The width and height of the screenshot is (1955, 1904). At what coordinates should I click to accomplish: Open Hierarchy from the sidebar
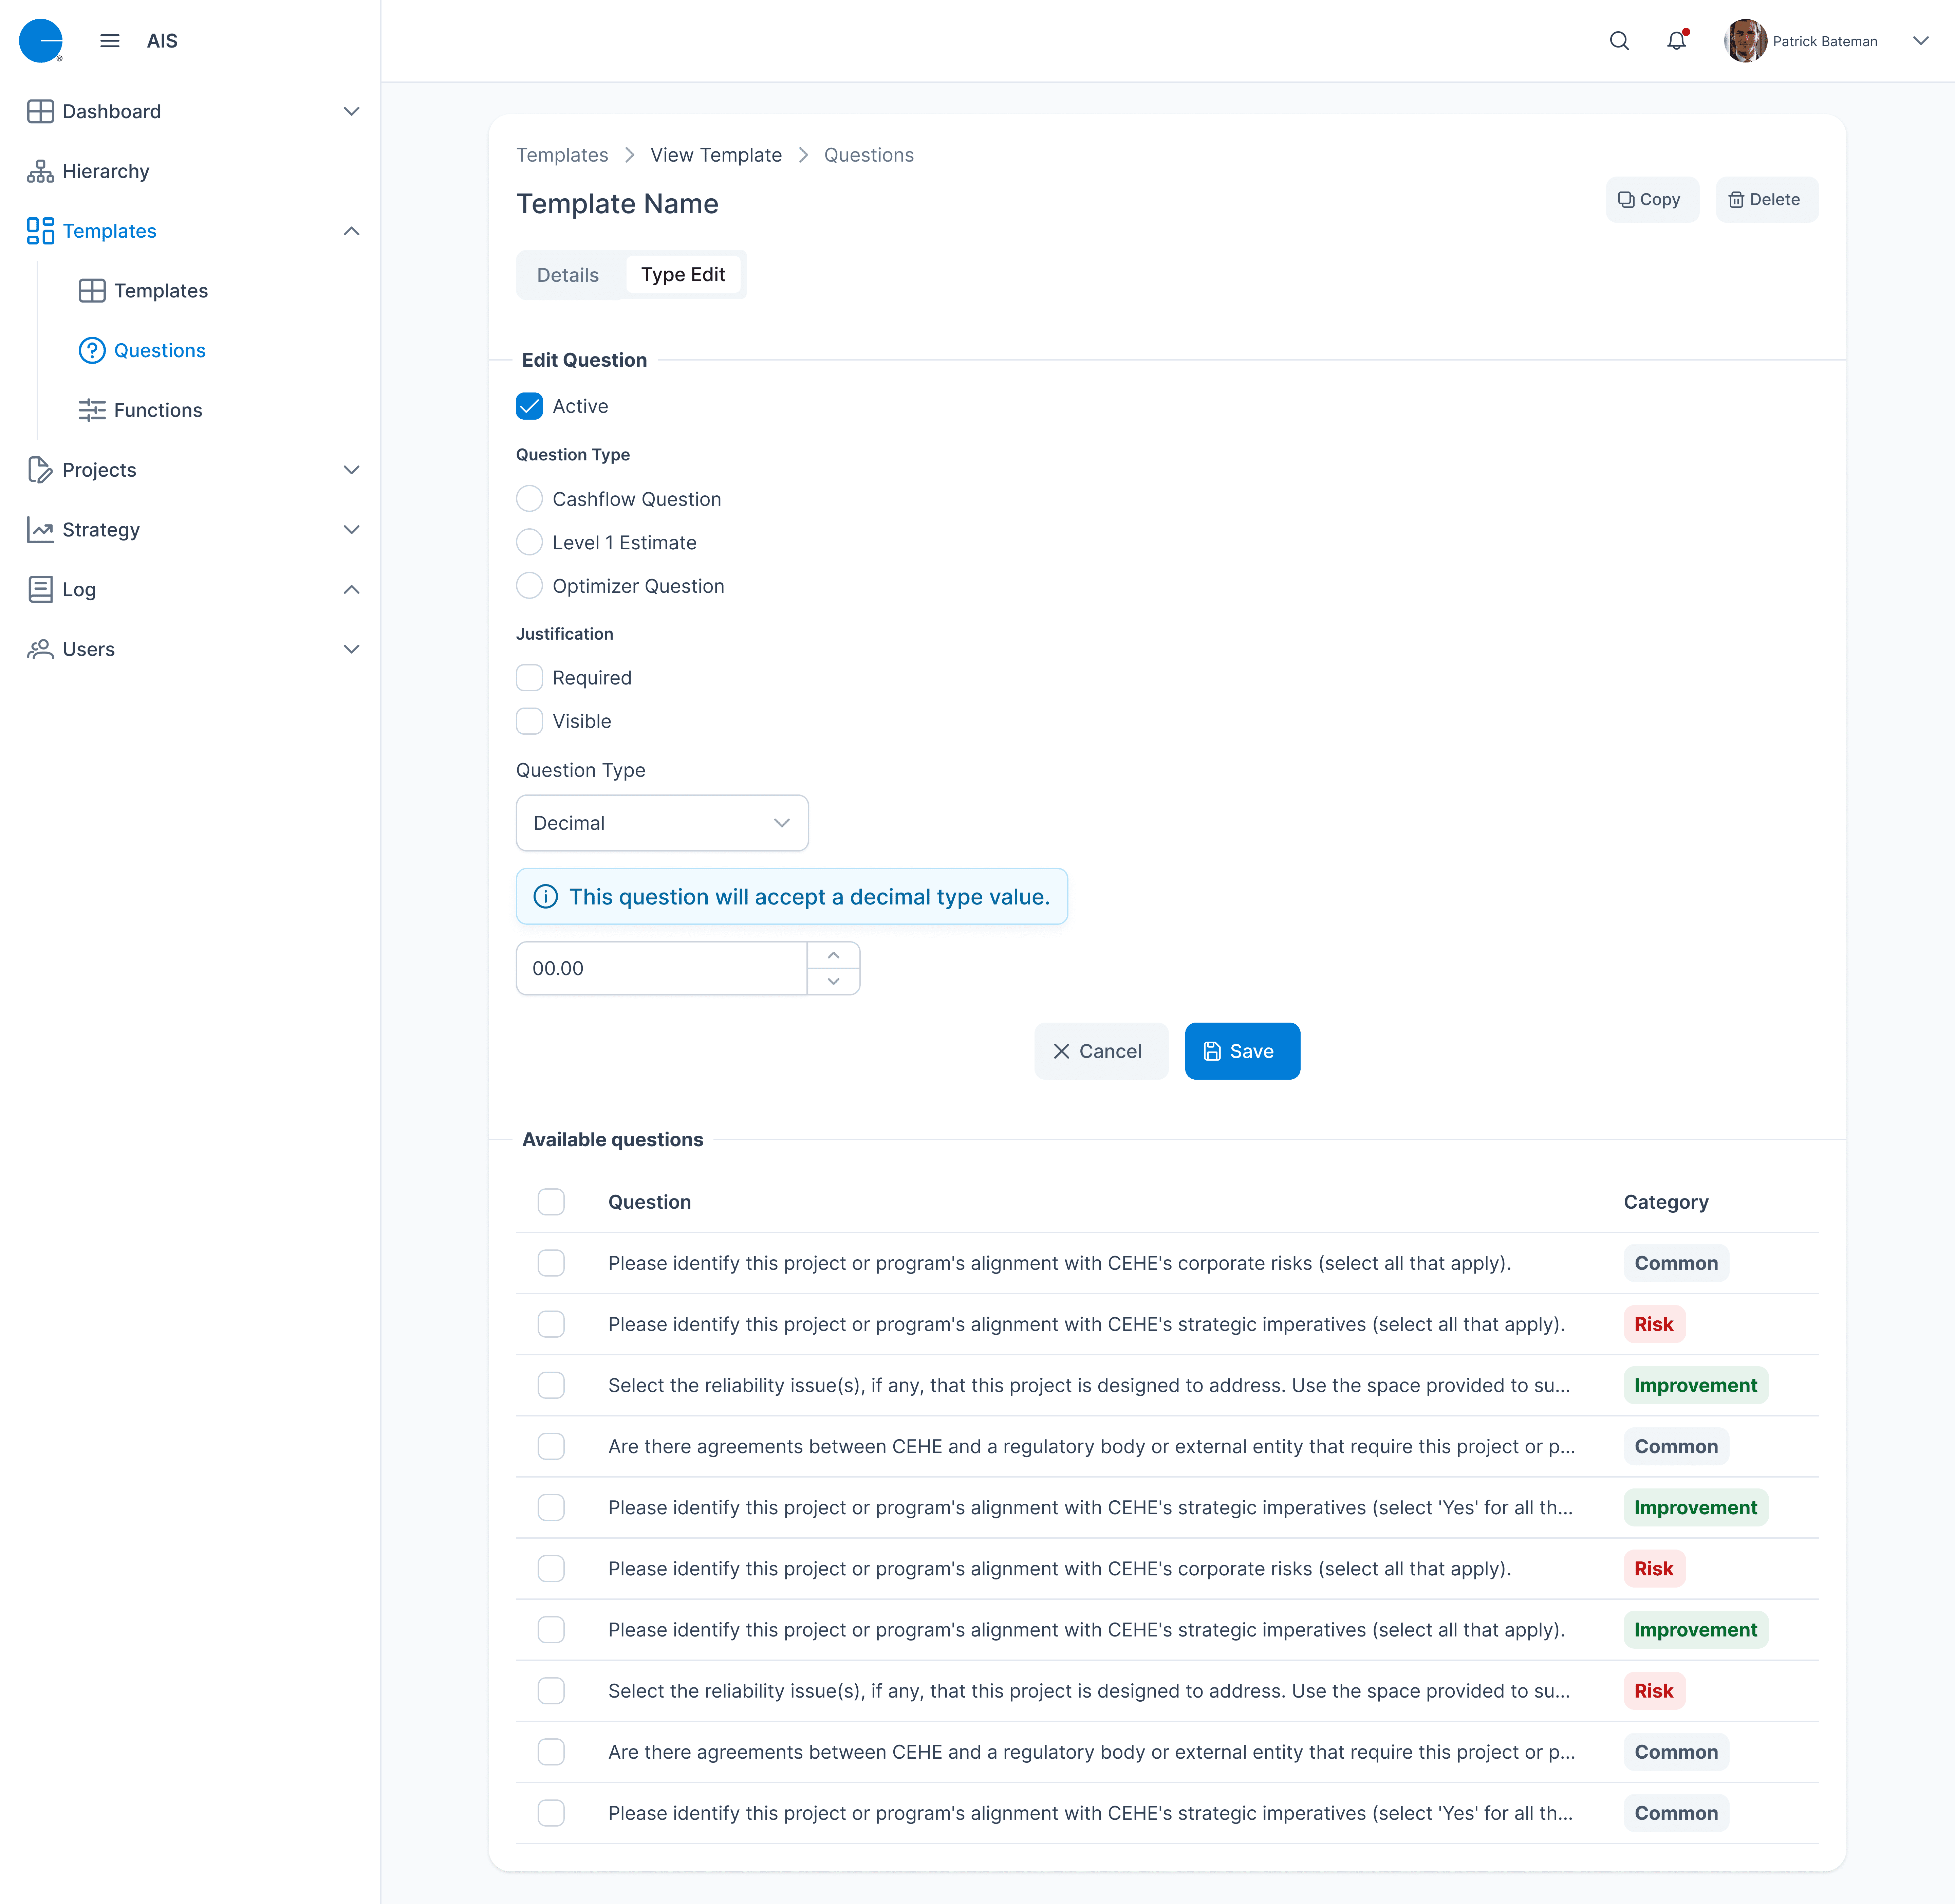[x=105, y=171]
